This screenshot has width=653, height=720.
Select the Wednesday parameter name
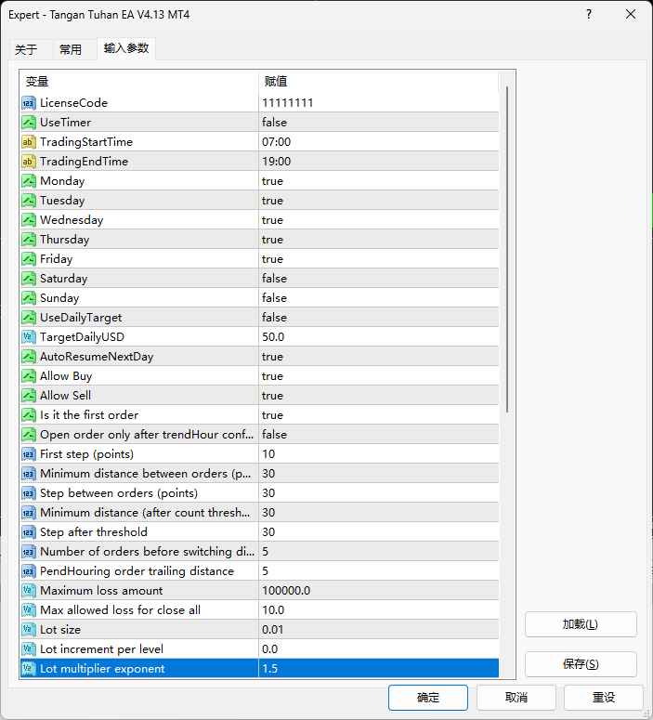72,220
